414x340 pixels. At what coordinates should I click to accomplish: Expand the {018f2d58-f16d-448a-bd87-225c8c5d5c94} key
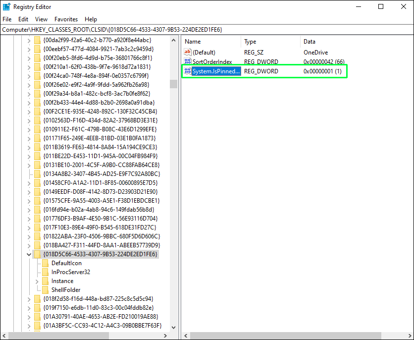[x=29, y=299]
